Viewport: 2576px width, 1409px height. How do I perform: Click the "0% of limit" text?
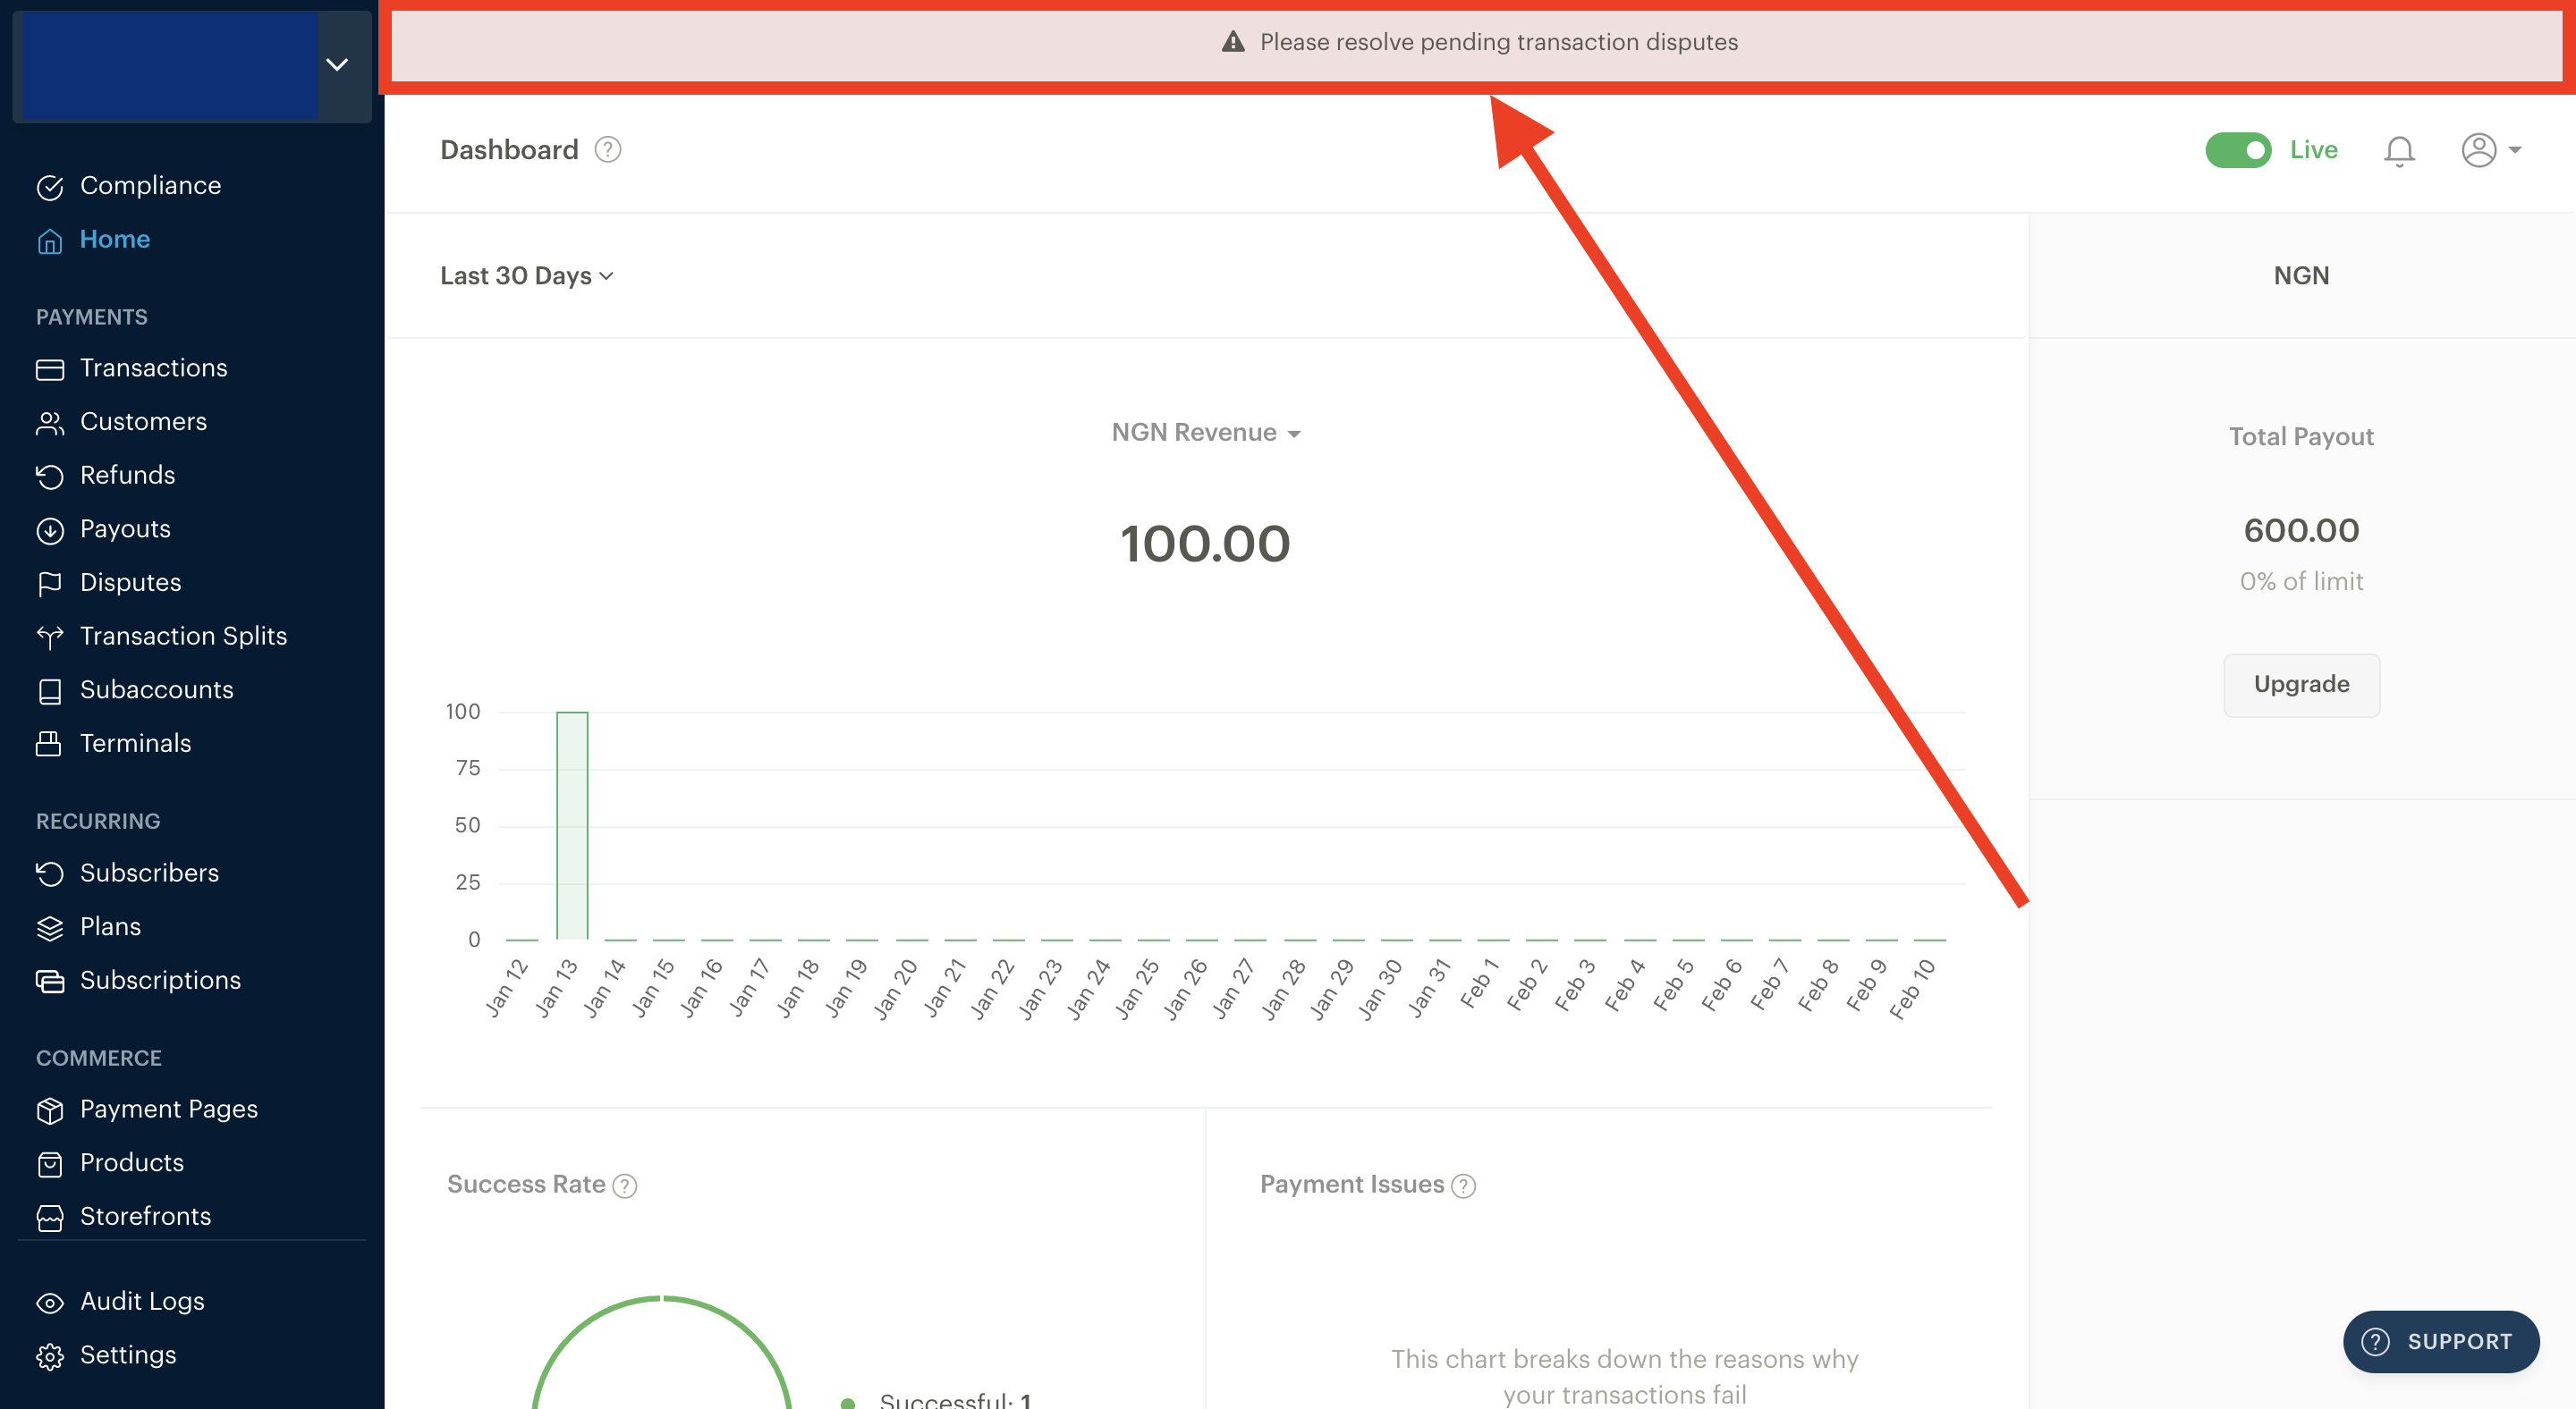coord(2301,582)
